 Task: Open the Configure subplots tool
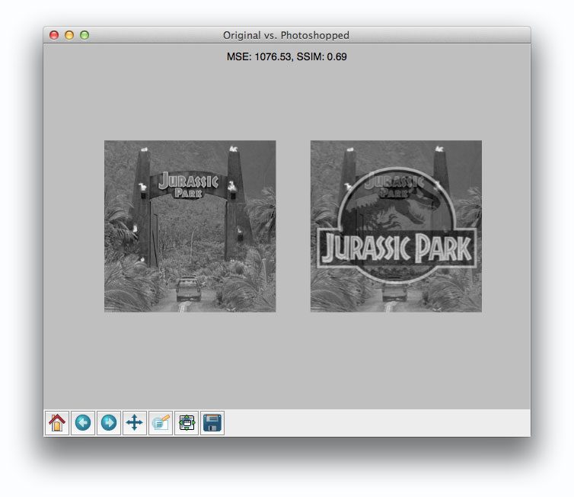[x=187, y=422]
